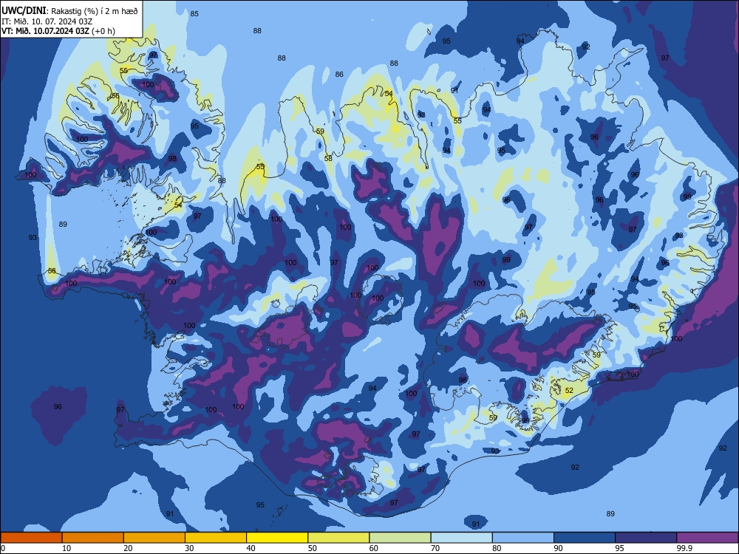Click the legend scale label 30
Screen dimensions: 739x554
tap(189, 548)
